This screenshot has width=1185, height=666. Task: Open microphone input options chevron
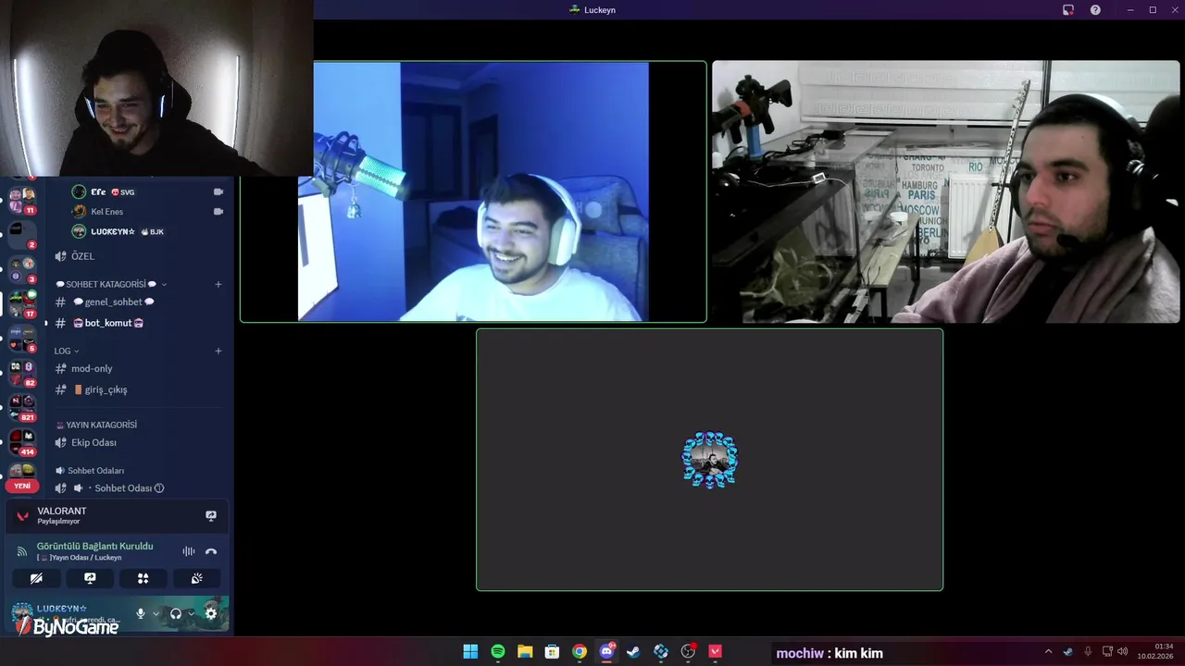pos(156,613)
